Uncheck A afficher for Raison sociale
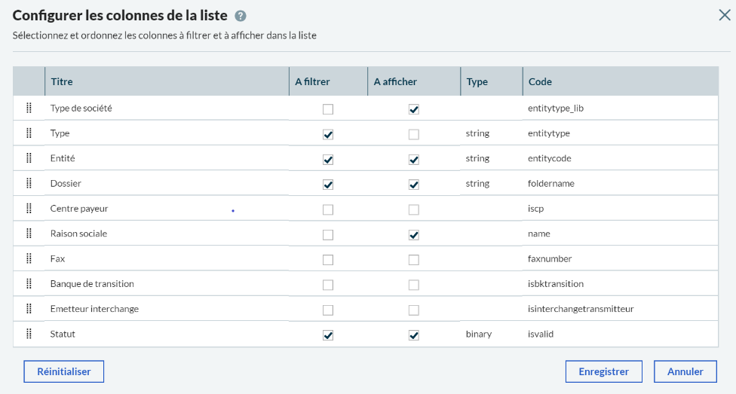Screen dimensions: 736x394 click(413, 234)
